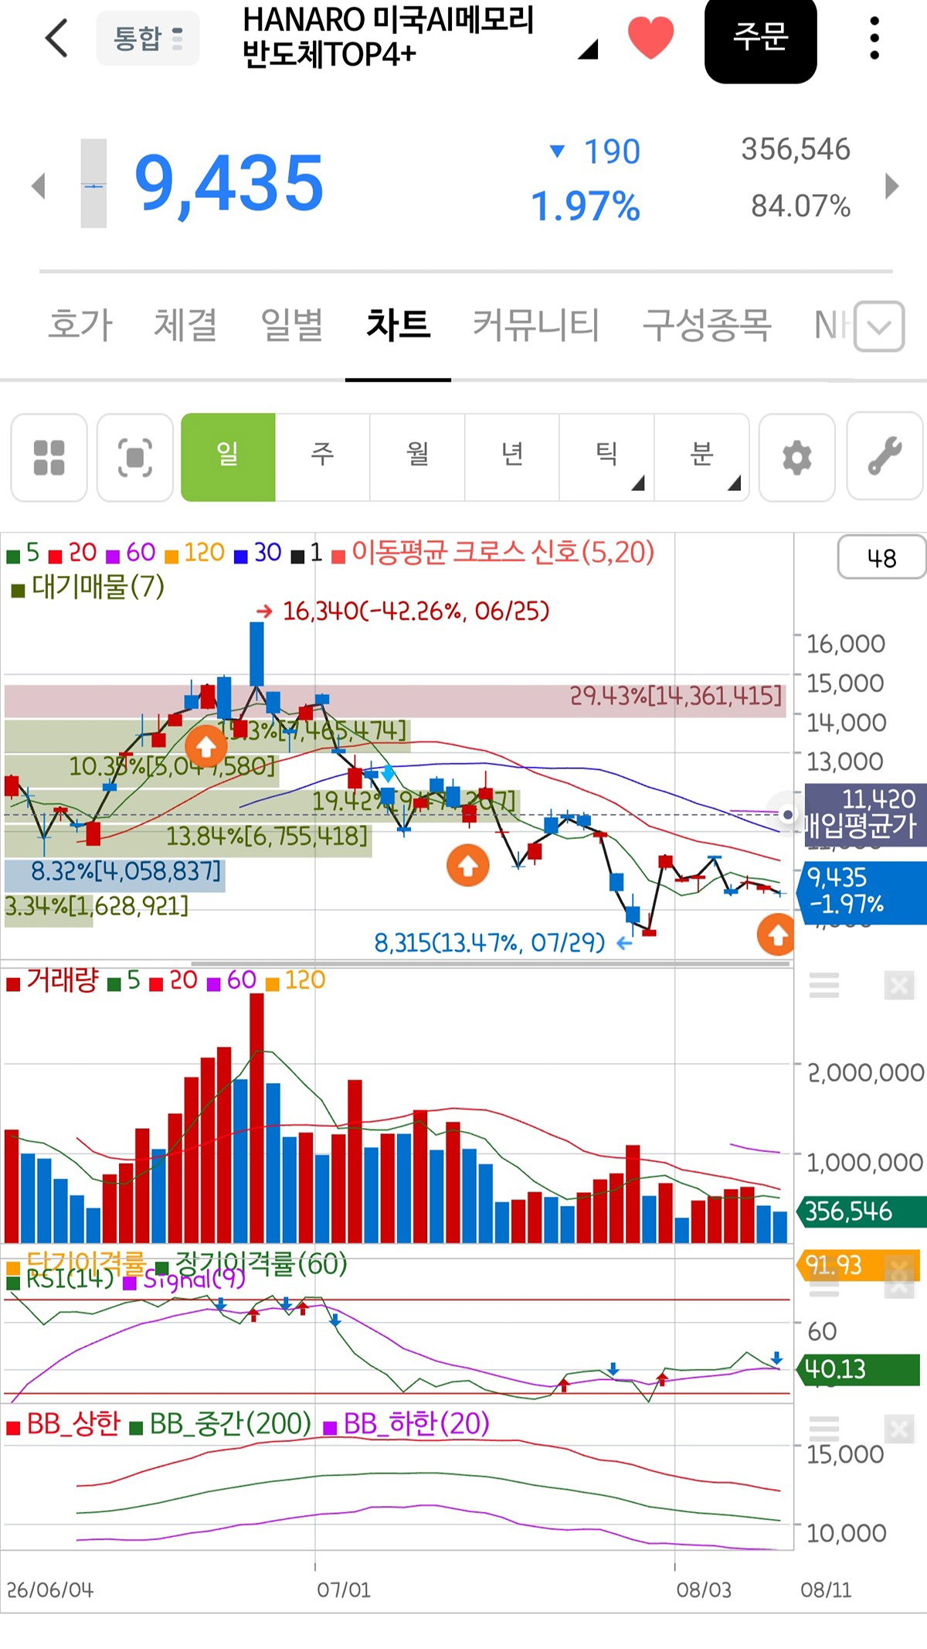Tap the blue 30 moving average legend
Viewport: 927px width, 1649px height.
point(257,553)
